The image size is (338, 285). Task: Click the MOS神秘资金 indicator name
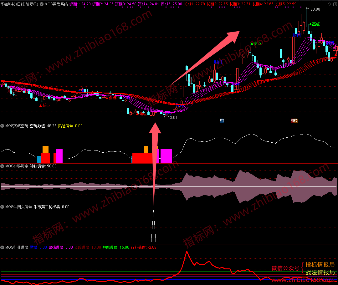click(17, 166)
